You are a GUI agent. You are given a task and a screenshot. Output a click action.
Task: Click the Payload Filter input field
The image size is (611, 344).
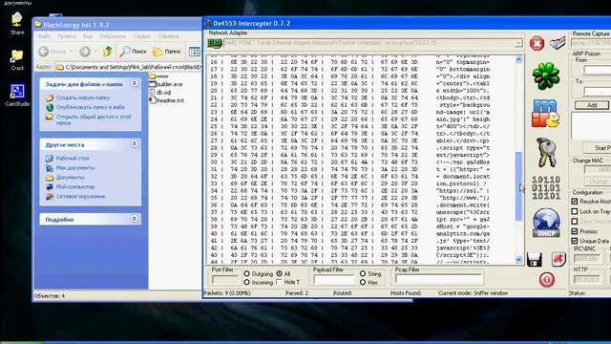(x=333, y=279)
